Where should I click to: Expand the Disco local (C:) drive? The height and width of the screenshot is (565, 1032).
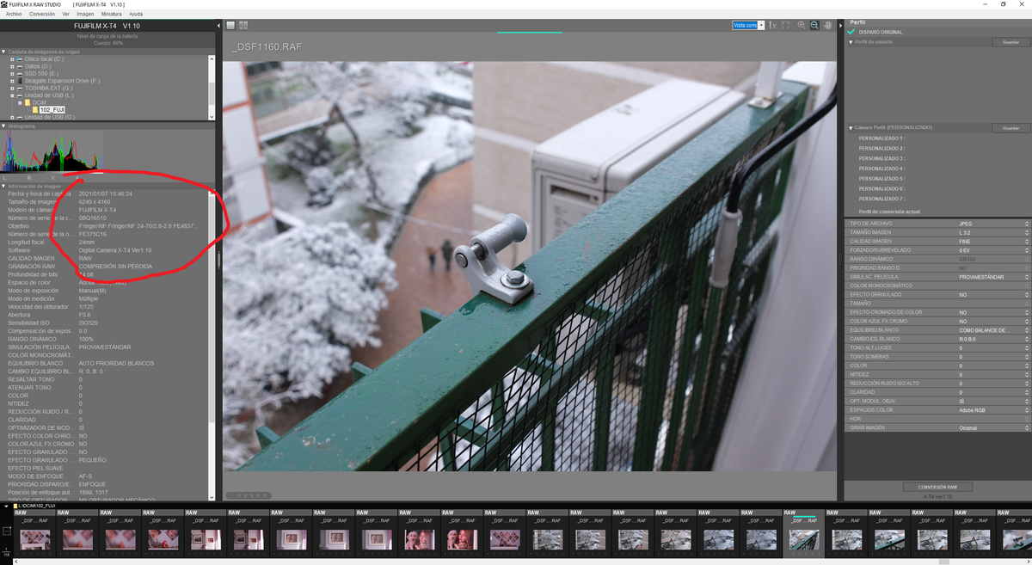pyautogui.click(x=12, y=58)
